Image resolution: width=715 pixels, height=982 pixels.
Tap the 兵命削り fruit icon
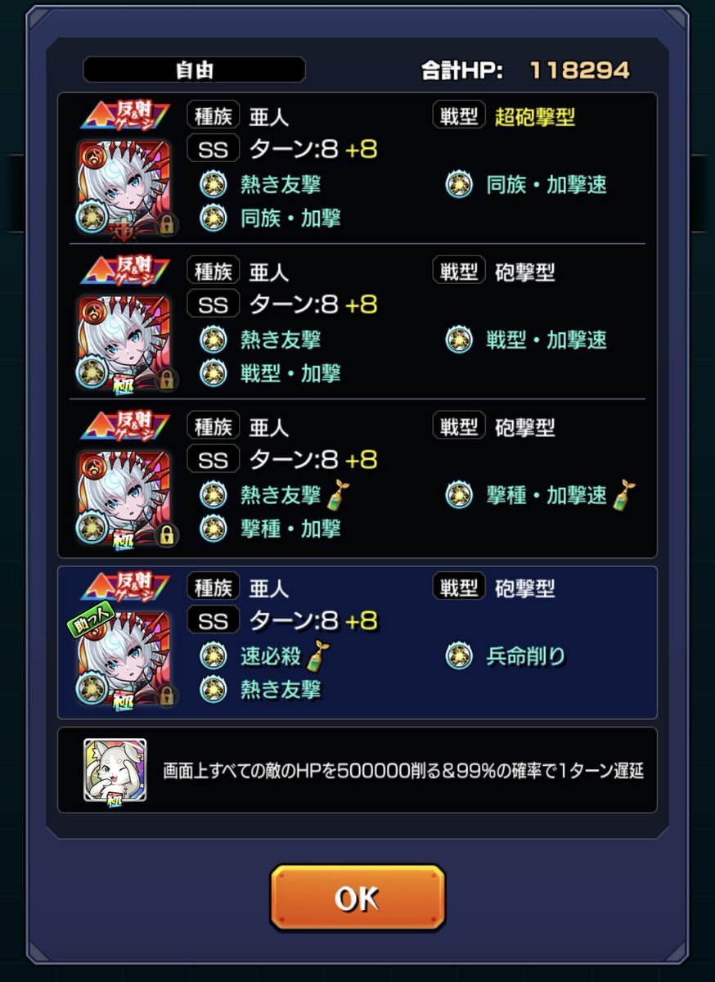[x=459, y=655]
